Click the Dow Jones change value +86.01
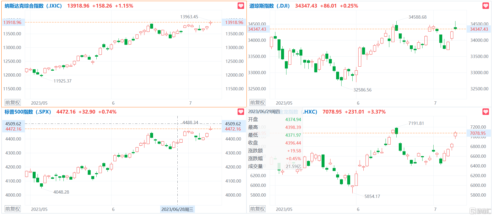493x216 pixels. [x=328, y=6]
